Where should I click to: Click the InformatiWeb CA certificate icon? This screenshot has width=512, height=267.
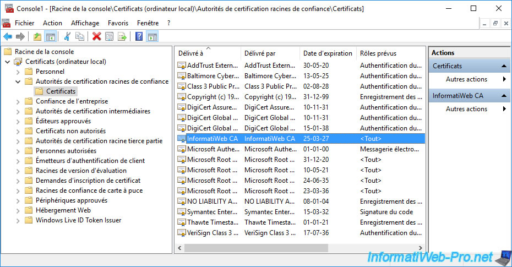pyautogui.click(x=182, y=139)
